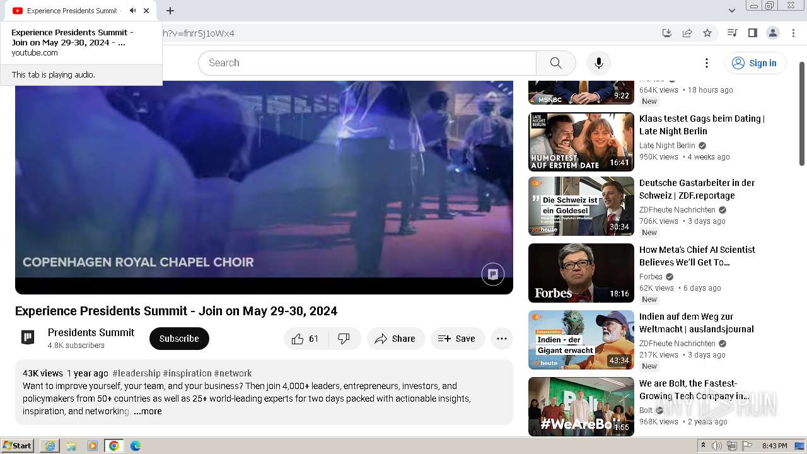Click the 8:43 PM clock

774,446
